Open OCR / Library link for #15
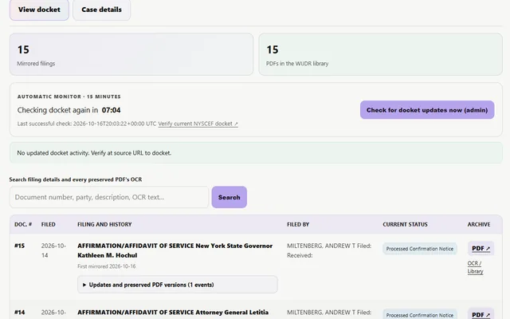This screenshot has width=510, height=319. (x=475, y=267)
